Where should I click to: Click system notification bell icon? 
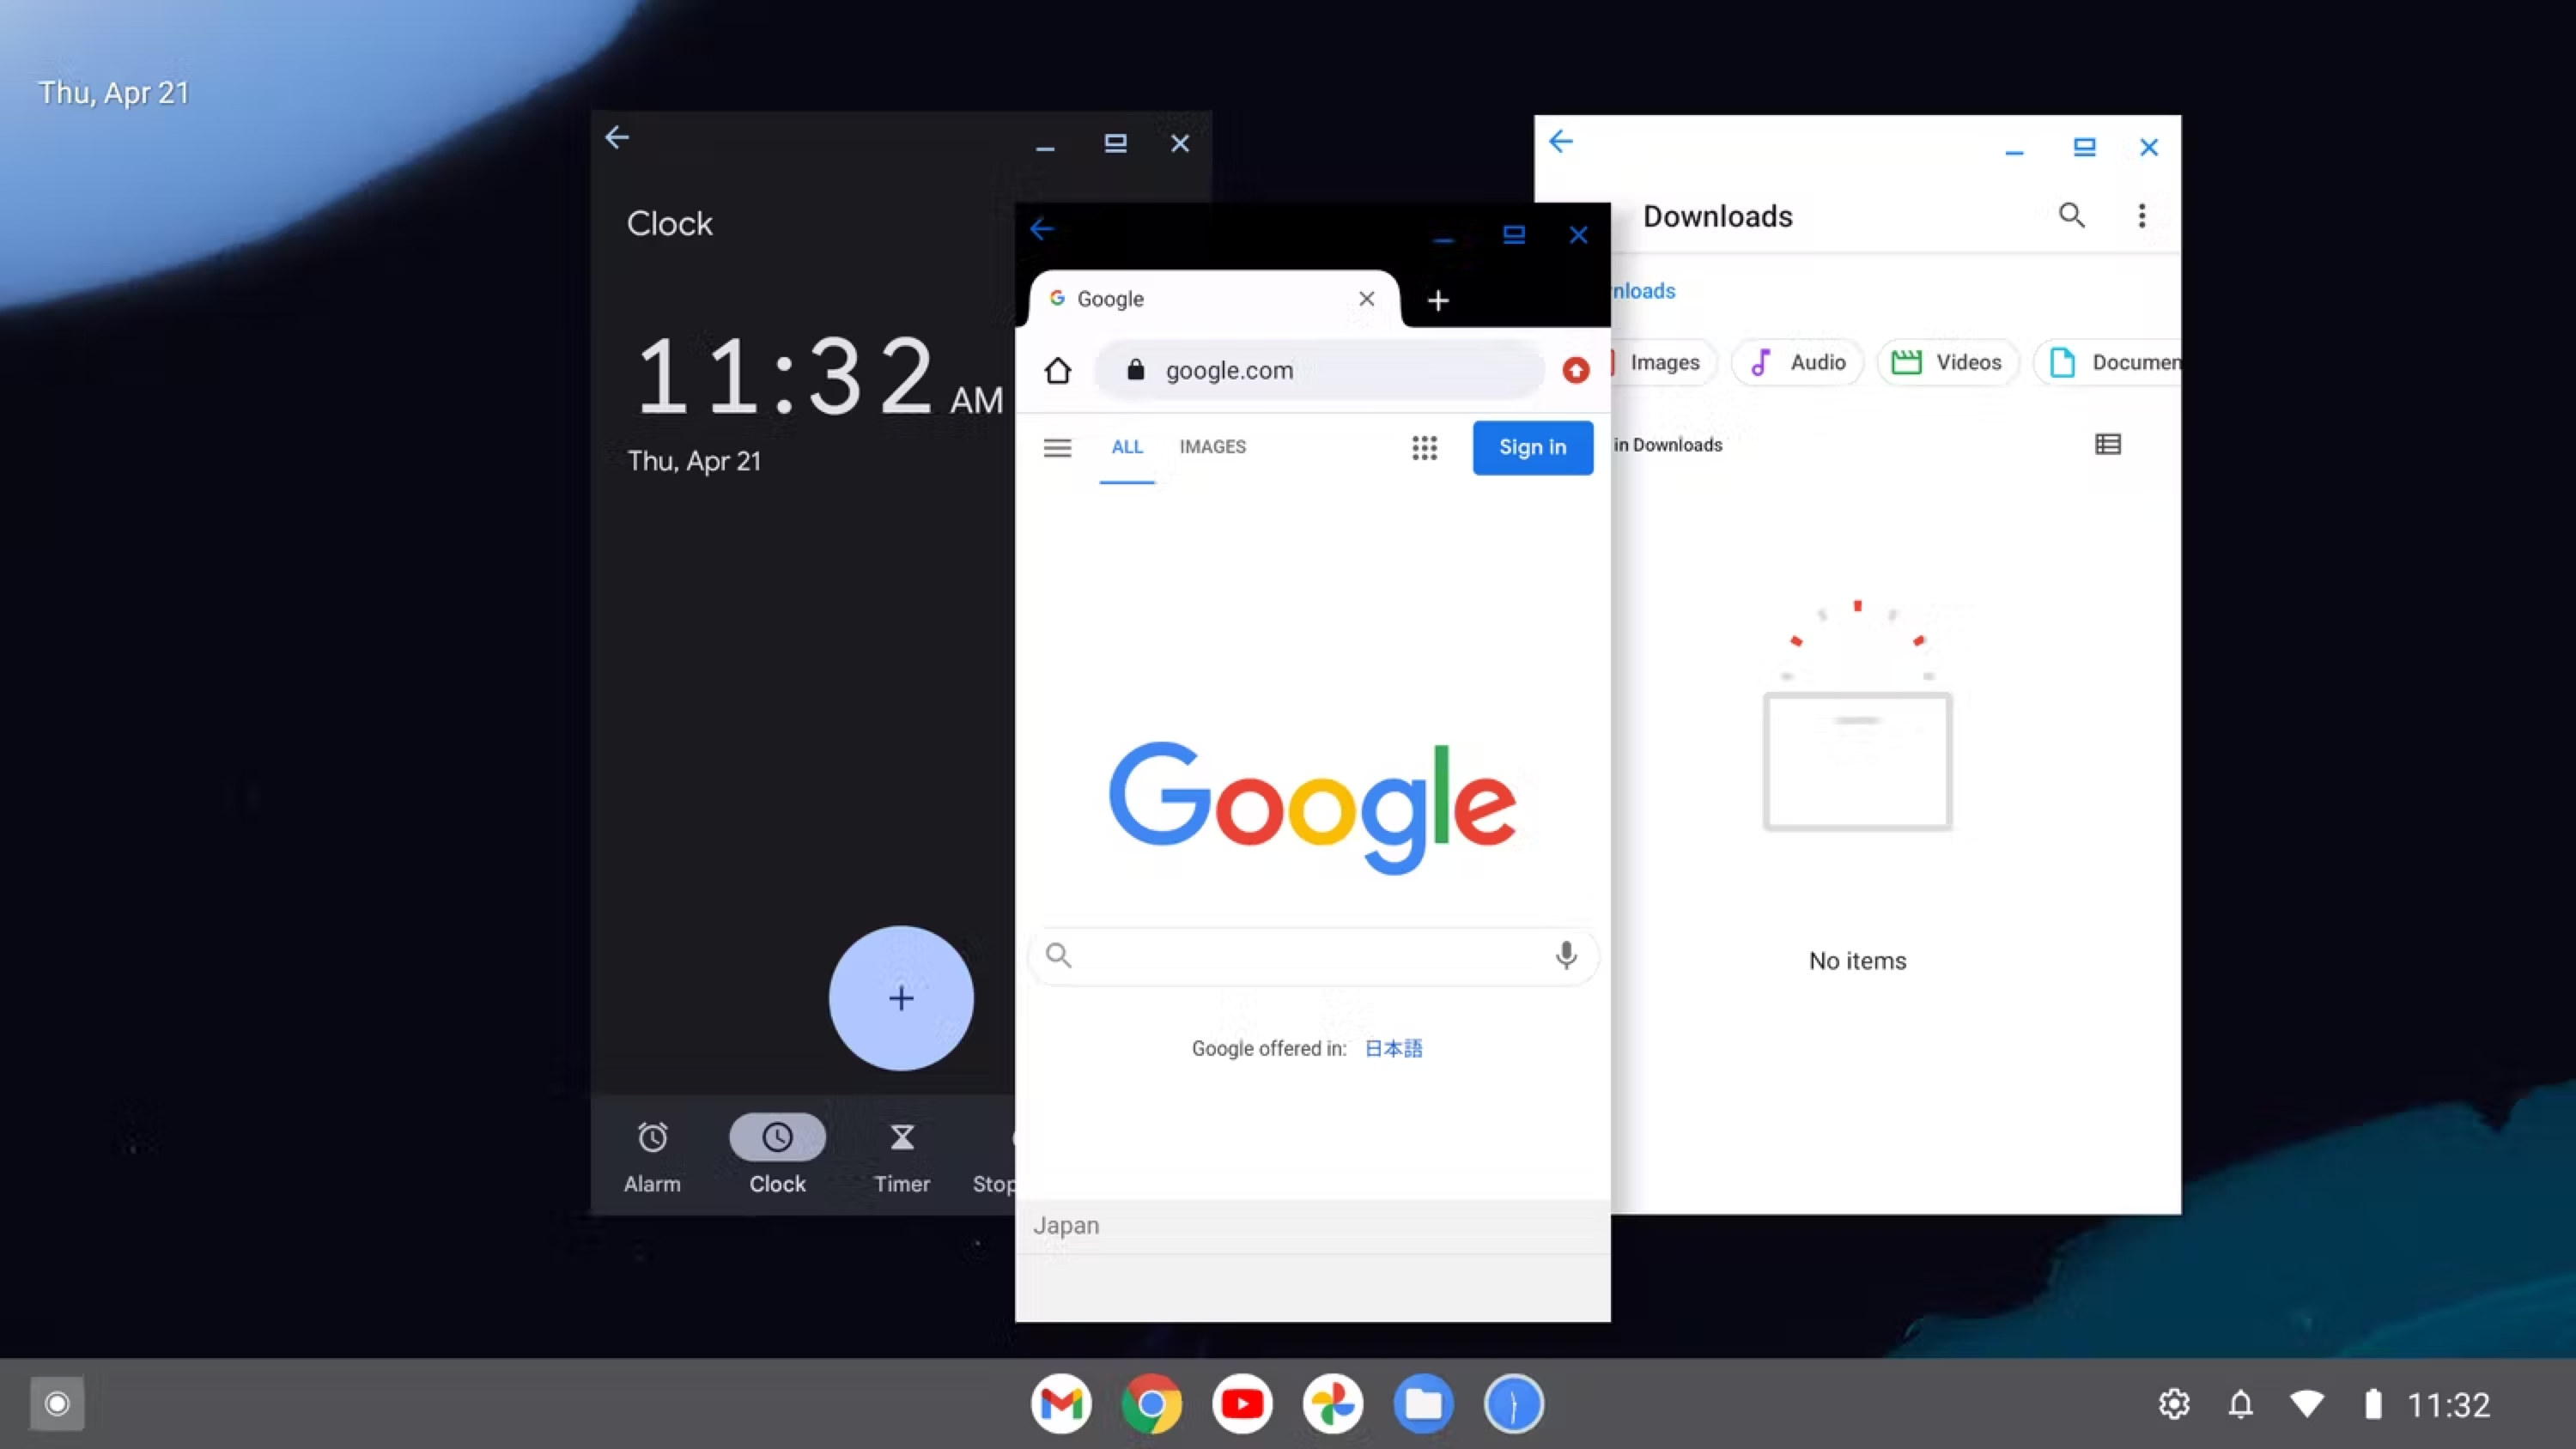pyautogui.click(x=2240, y=1403)
